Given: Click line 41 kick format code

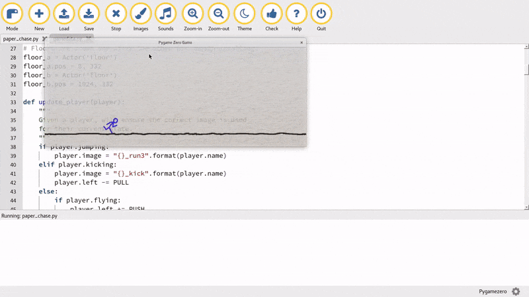Looking at the screenshot, I should click(x=140, y=174).
